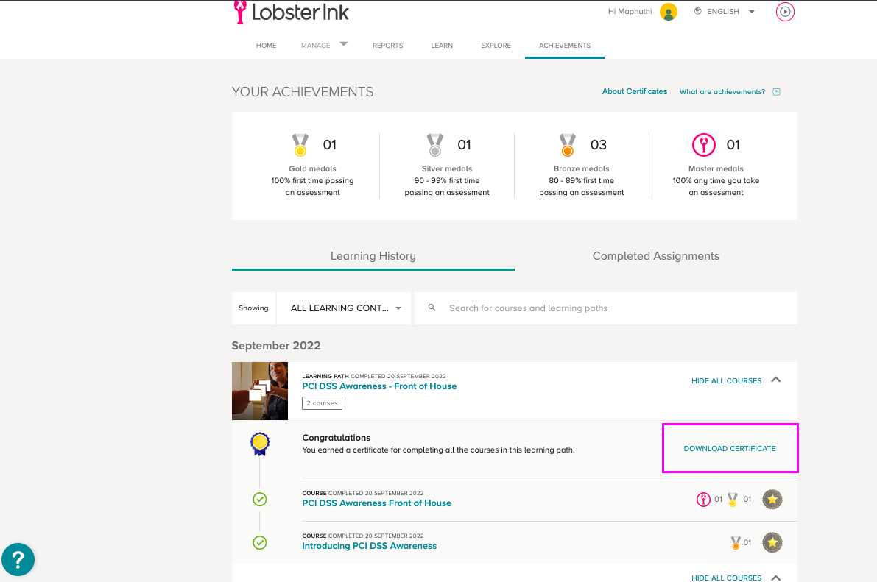Open the ALL LEARNING CONT... filter dropdown
This screenshot has width=877, height=582.
coord(344,308)
